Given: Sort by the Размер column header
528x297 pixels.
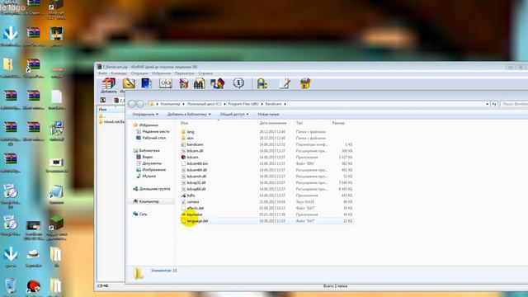Looking at the screenshot, I should (338, 123).
